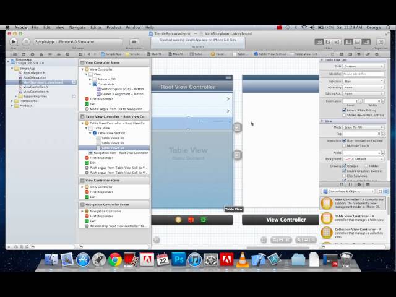
Task: Enable Multiple Touch checkbox
Action: pyautogui.click(x=344, y=146)
